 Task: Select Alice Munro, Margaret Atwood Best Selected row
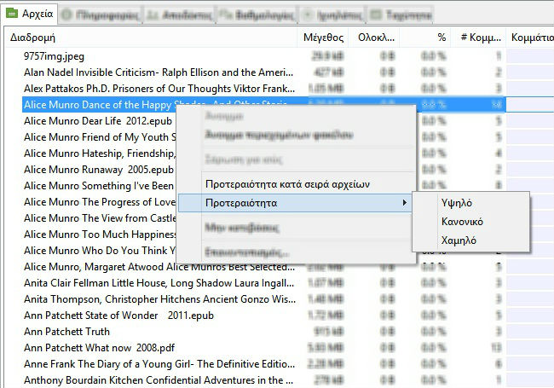click(x=159, y=267)
